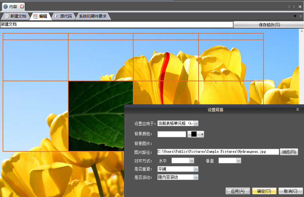This screenshot has height=197, width=304.
Task: Expand the 是否重复 dropdown
Action: [196, 169]
